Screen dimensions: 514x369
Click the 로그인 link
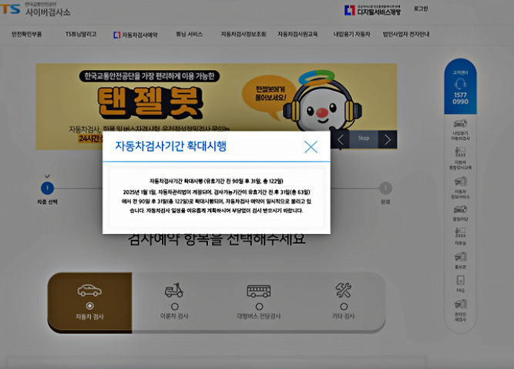tap(421, 8)
